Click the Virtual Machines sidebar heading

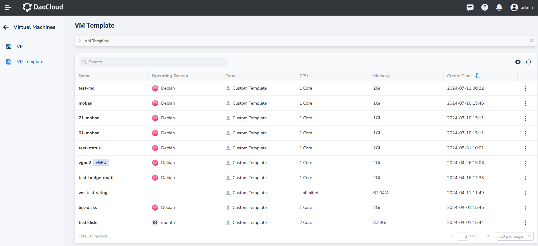[x=35, y=27]
